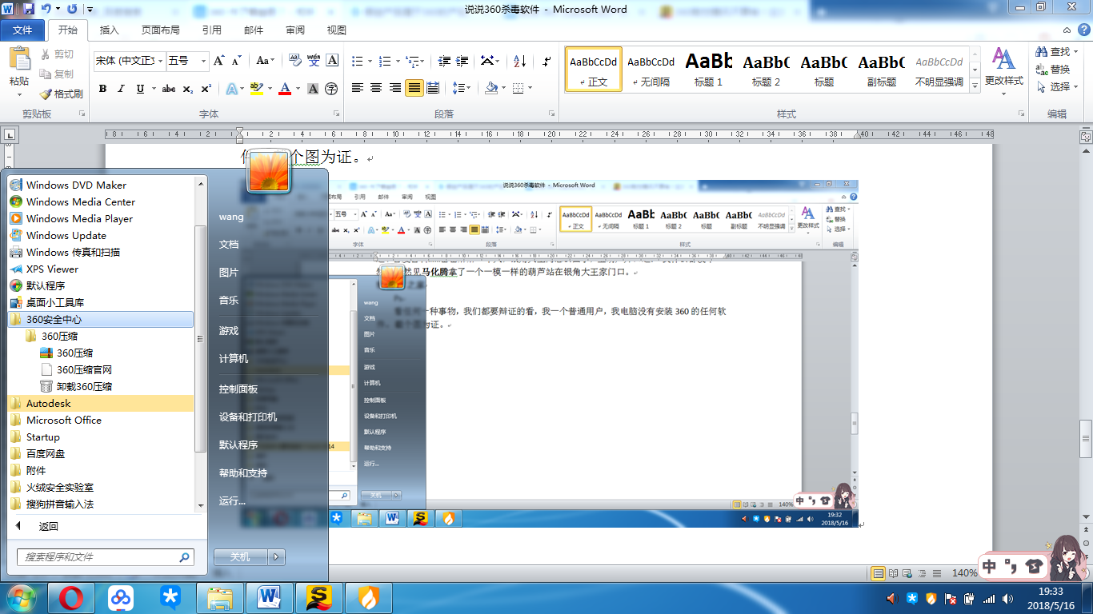Click the Copy (复制) button
The height and width of the screenshot is (614, 1093).
click(x=57, y=74)
